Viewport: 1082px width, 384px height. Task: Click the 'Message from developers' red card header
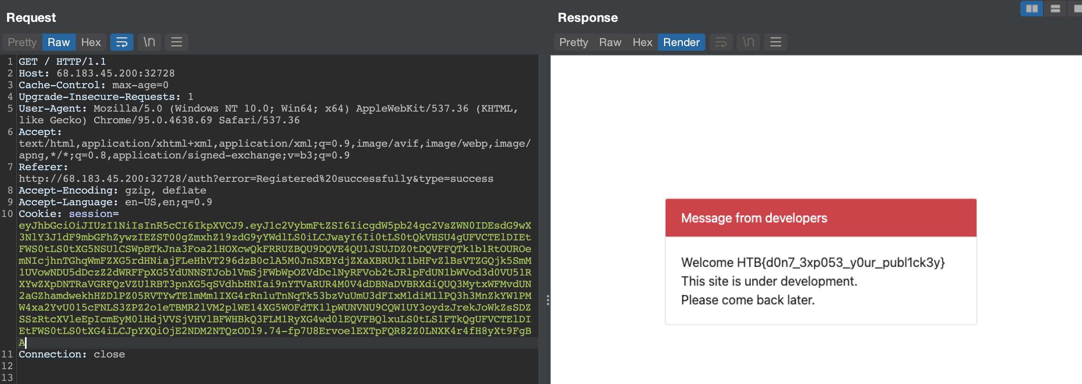tap(821, 218)
